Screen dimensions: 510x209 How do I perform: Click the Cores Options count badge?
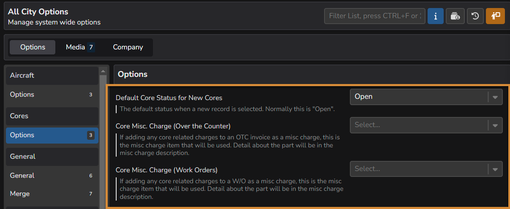pos(90,135)
